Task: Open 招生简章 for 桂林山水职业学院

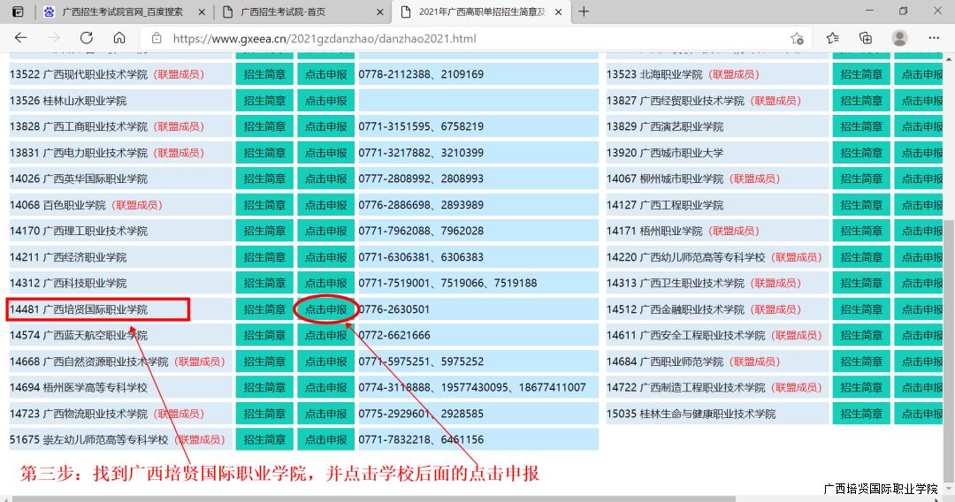Action: coord(264,101)
